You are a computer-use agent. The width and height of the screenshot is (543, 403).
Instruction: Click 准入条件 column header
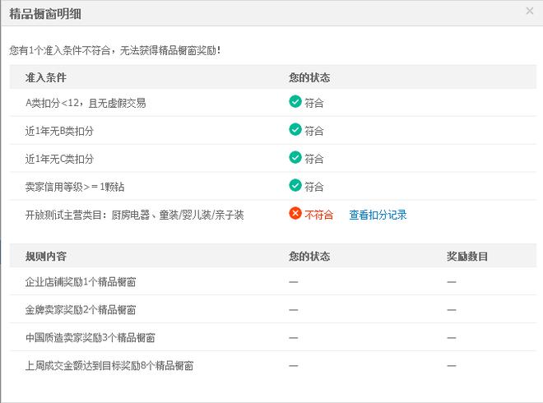(x=46, y=77)
